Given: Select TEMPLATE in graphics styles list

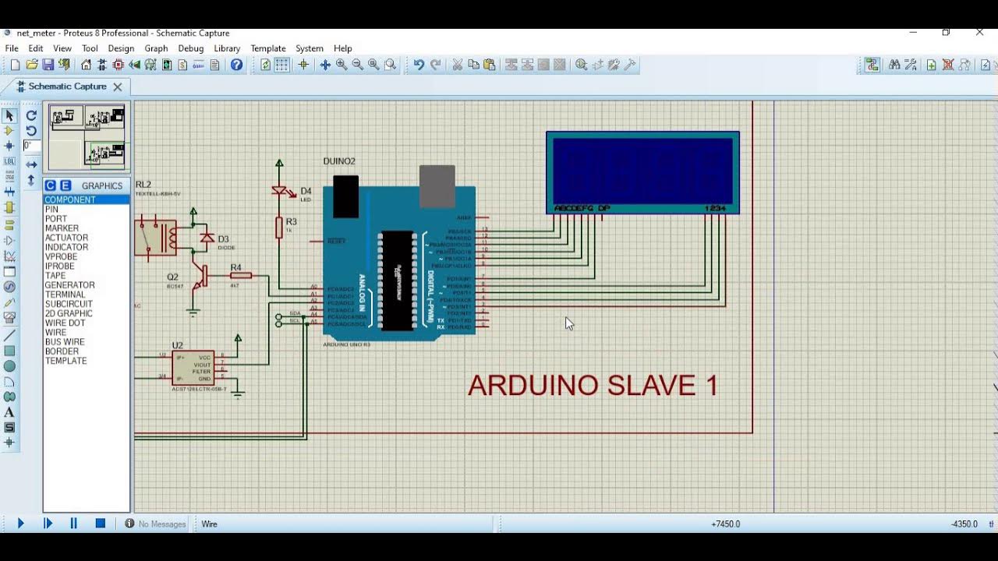Looking at the screenshot, I should (x=87, y=361).
